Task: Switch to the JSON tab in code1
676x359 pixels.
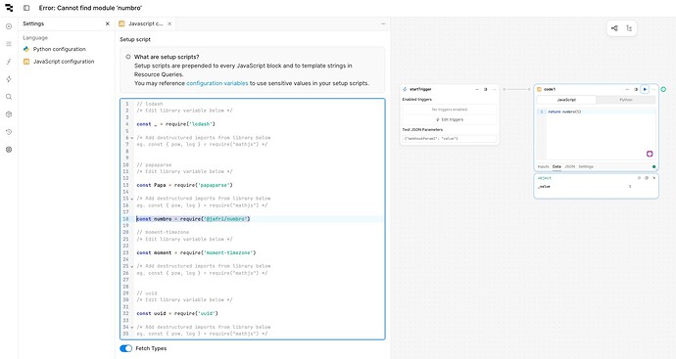Action: (x=569, y=166)
